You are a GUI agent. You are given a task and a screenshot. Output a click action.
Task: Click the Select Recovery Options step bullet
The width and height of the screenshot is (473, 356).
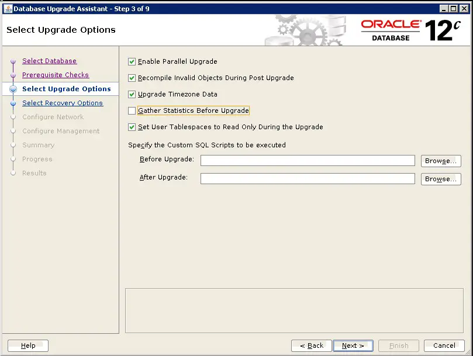pyautogui.click(x=13, y=103)
